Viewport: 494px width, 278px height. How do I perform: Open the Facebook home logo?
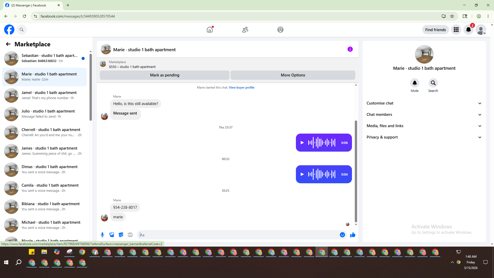[x=9, y=30]
